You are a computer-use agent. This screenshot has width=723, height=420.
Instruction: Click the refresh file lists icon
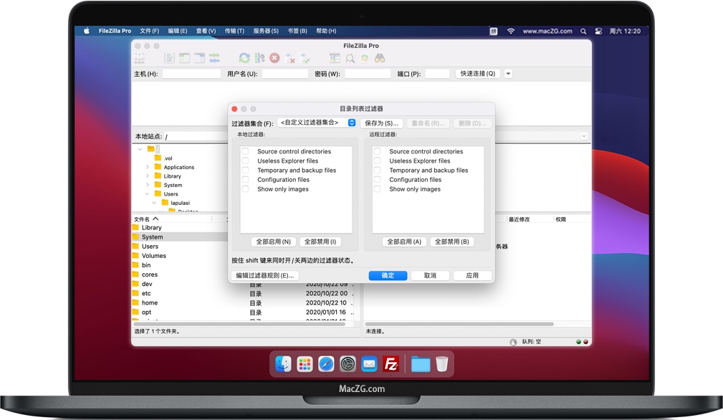pos(244,58)
